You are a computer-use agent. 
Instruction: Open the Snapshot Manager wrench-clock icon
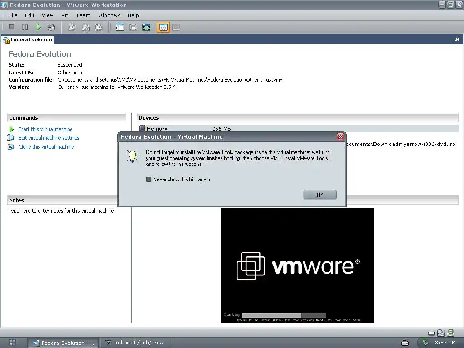(x=99, y=27)
